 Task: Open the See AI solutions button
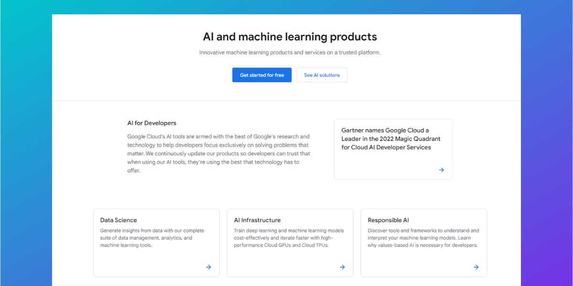coord(322,75)
